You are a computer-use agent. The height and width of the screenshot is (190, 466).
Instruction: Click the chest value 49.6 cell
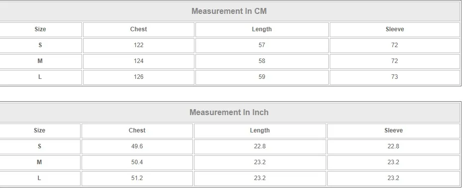click(x=137, y=147)
